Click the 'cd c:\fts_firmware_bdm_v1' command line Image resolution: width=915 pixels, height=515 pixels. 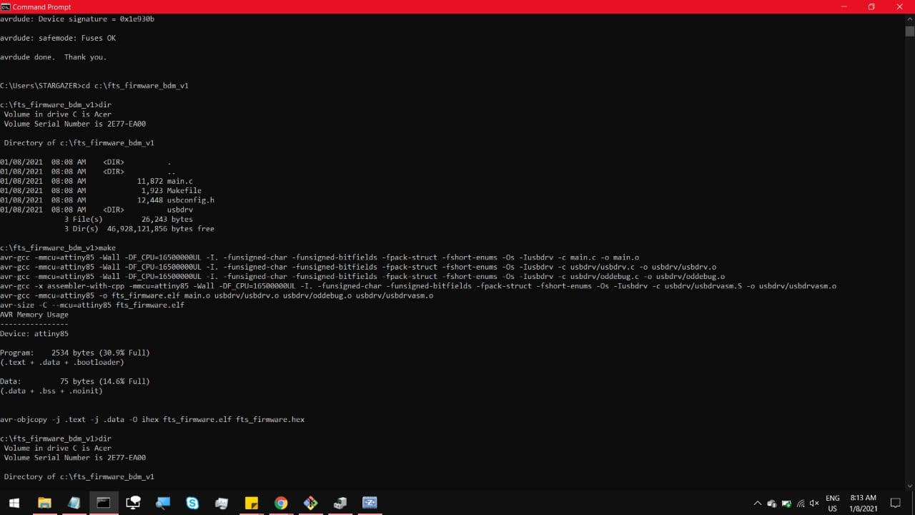click(94, 85)
